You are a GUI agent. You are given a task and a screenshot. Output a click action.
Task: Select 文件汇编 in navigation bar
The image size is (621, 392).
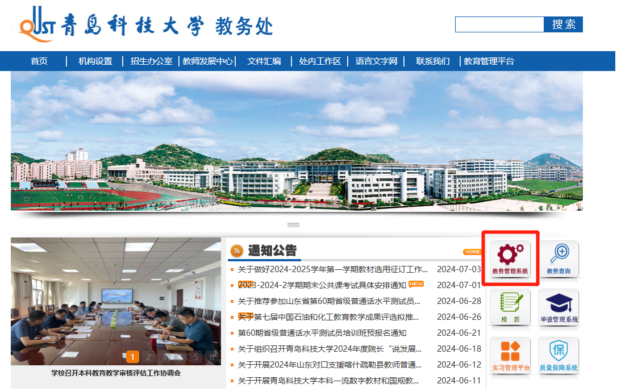tap(264, 61)
